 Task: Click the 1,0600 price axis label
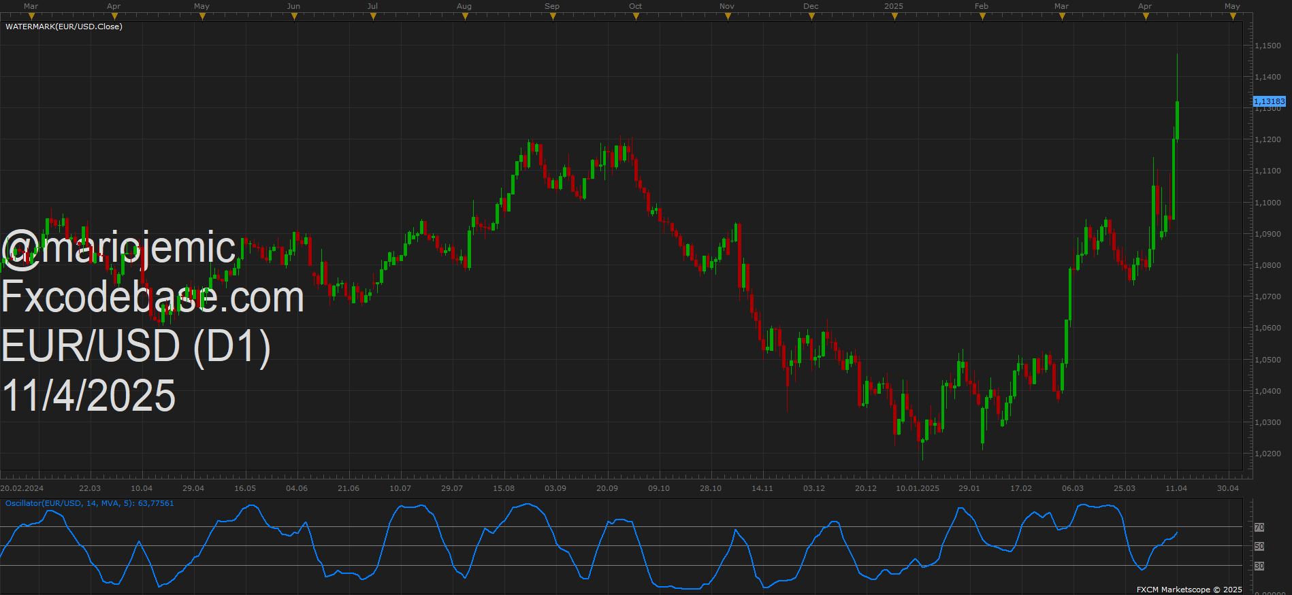pos(1267,328)
